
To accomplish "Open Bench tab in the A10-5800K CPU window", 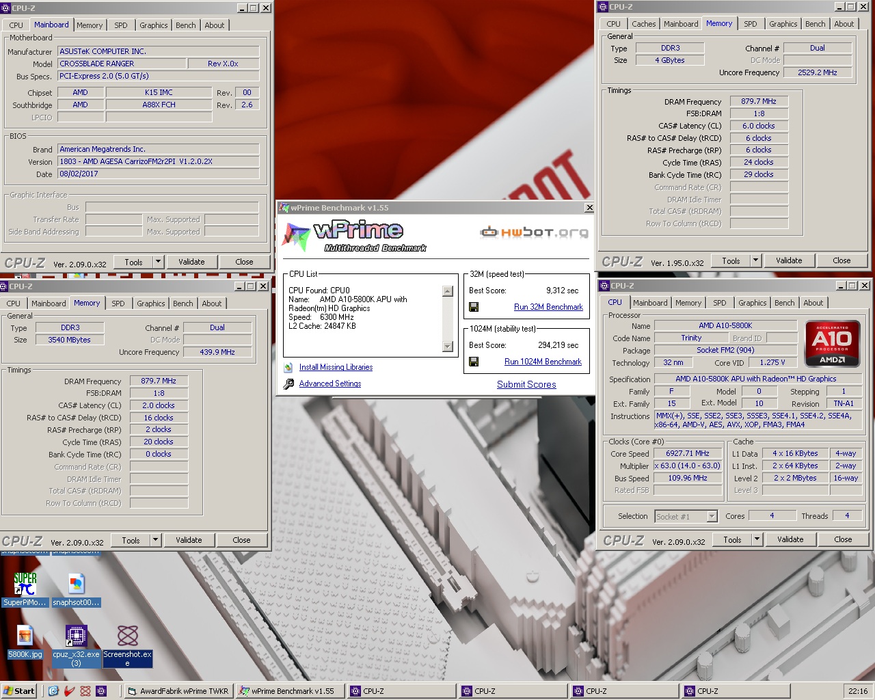I will [x=785, y=303].
